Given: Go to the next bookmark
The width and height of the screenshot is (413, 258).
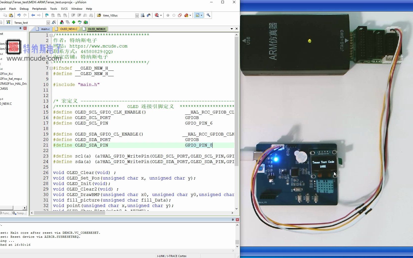Looking at the screenshot, I should [x=59, y=15].
